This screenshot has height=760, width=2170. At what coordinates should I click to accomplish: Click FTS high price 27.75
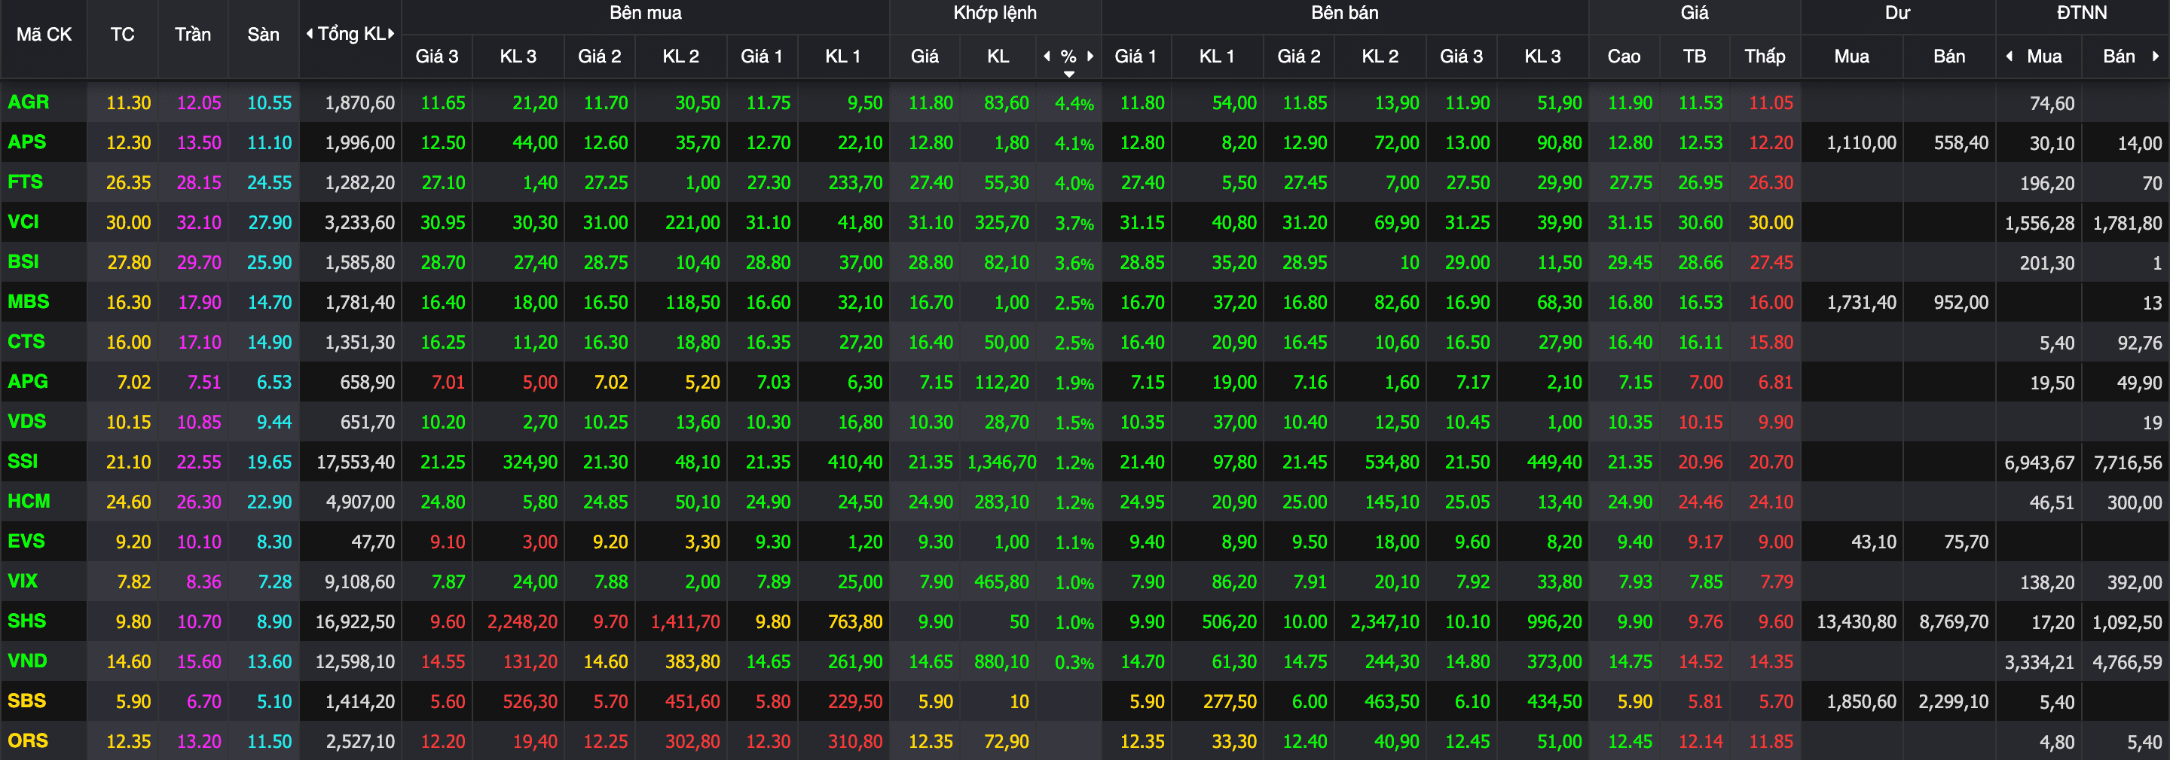[1631, 183]
